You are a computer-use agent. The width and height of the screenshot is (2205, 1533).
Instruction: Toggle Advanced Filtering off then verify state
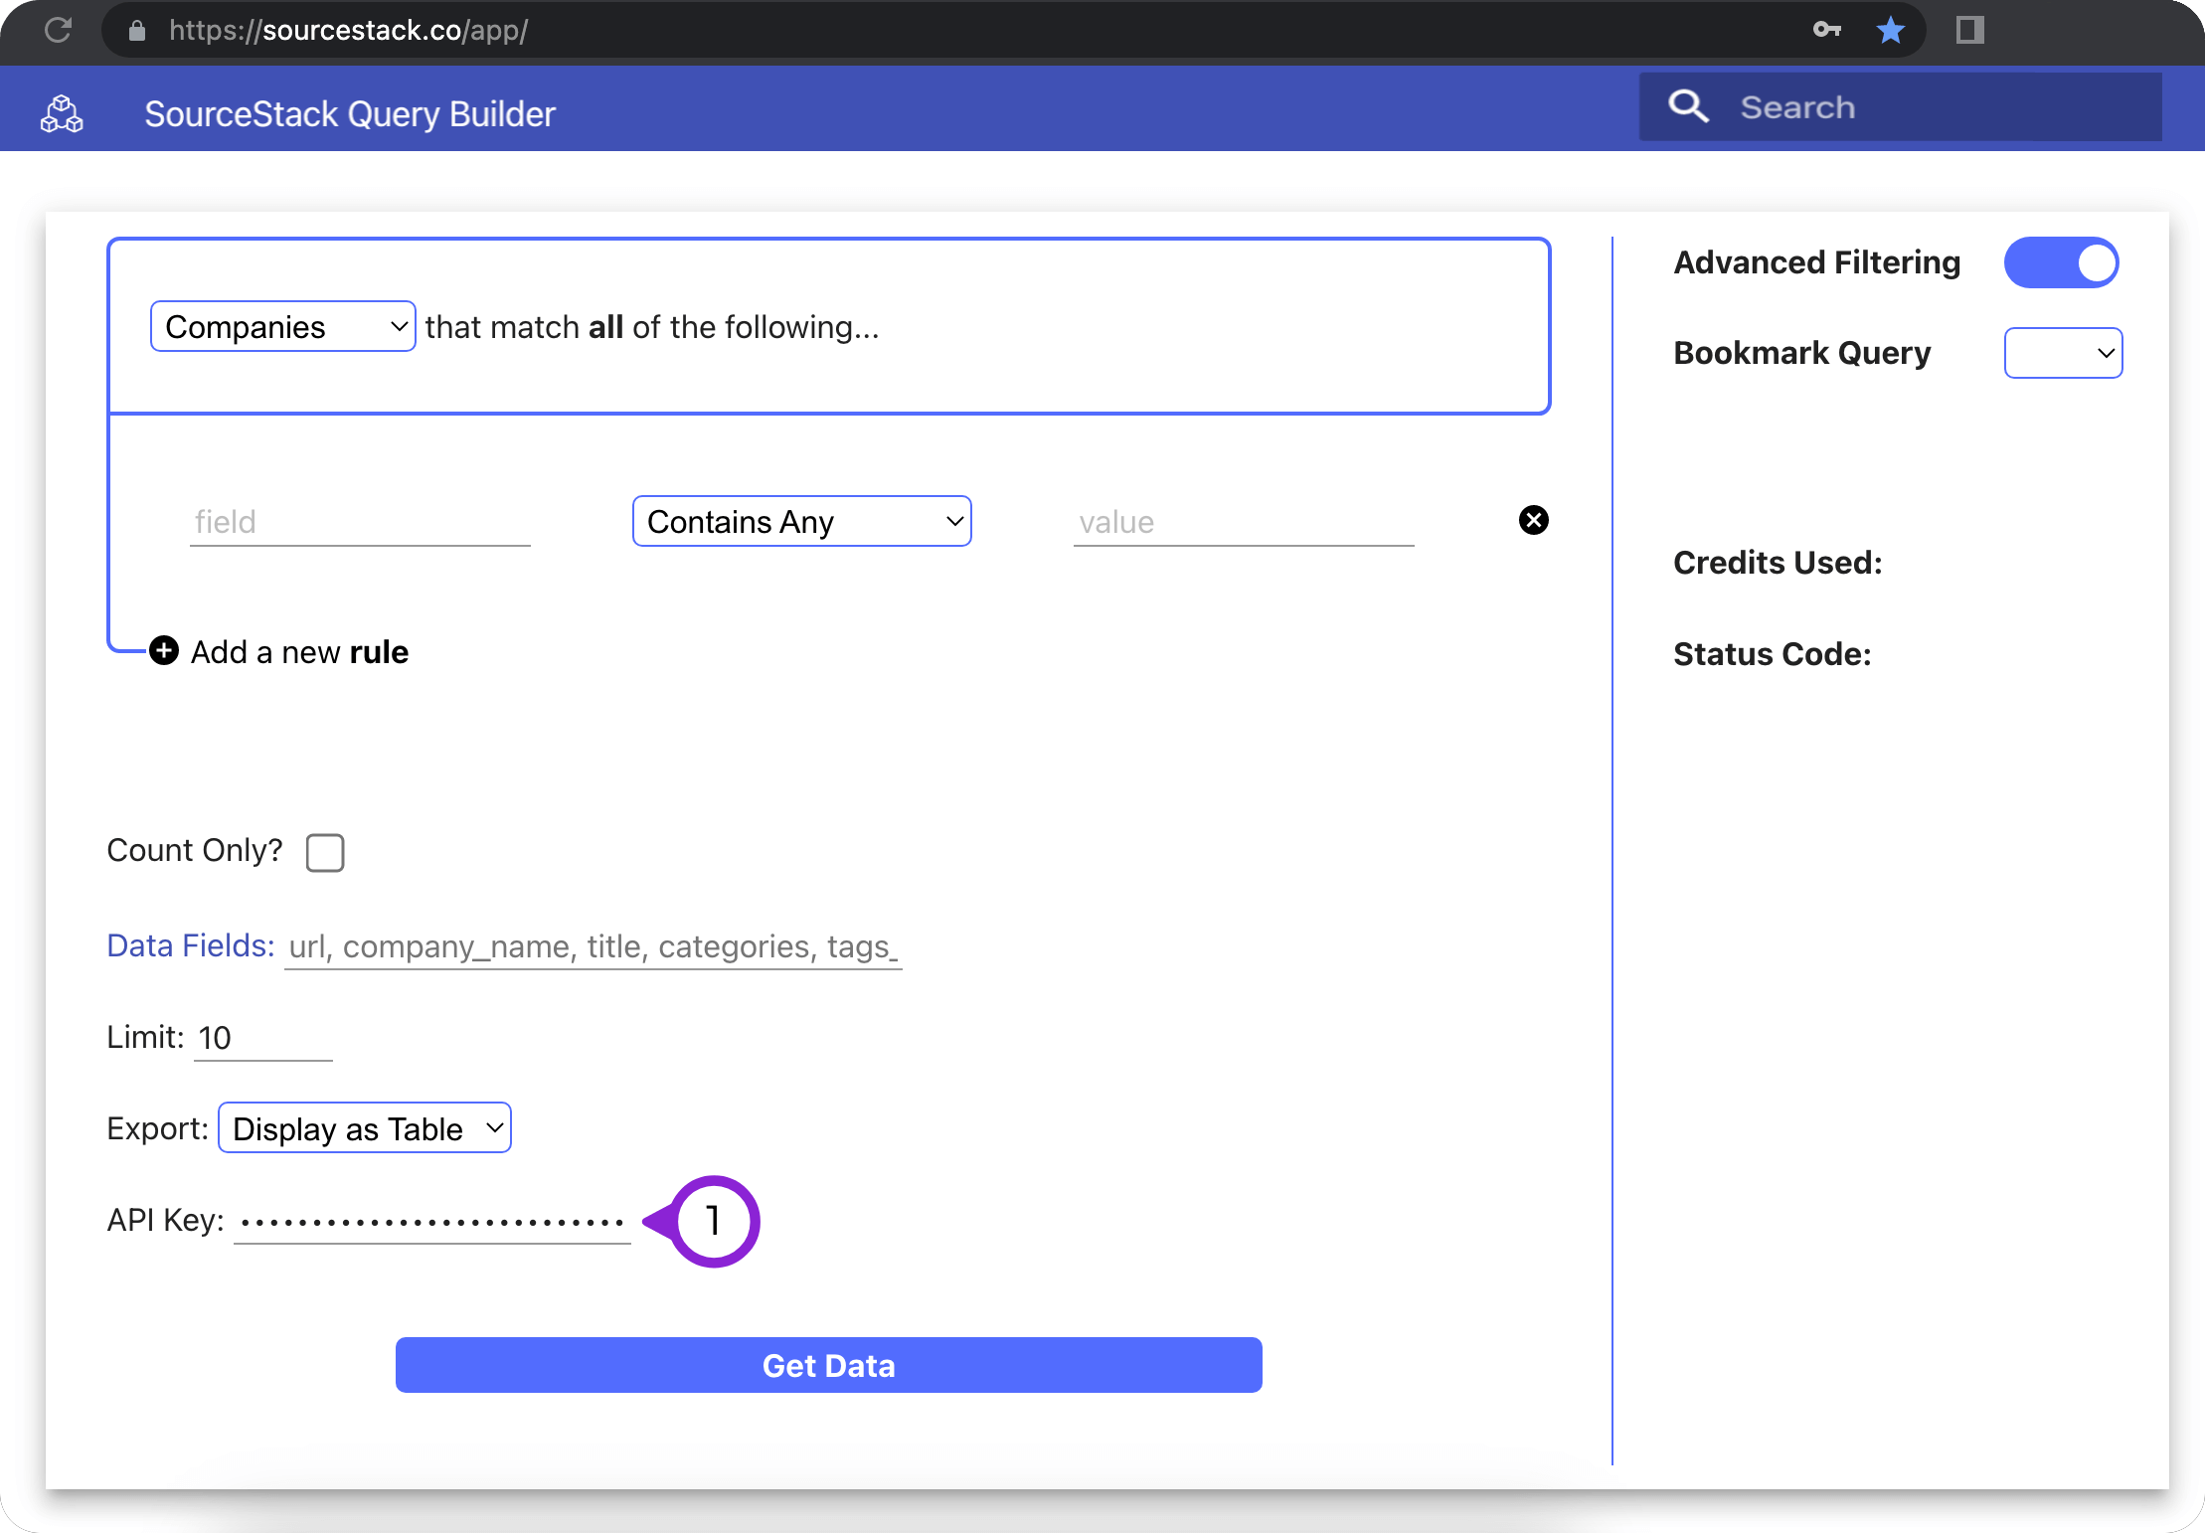point(2061,262)
